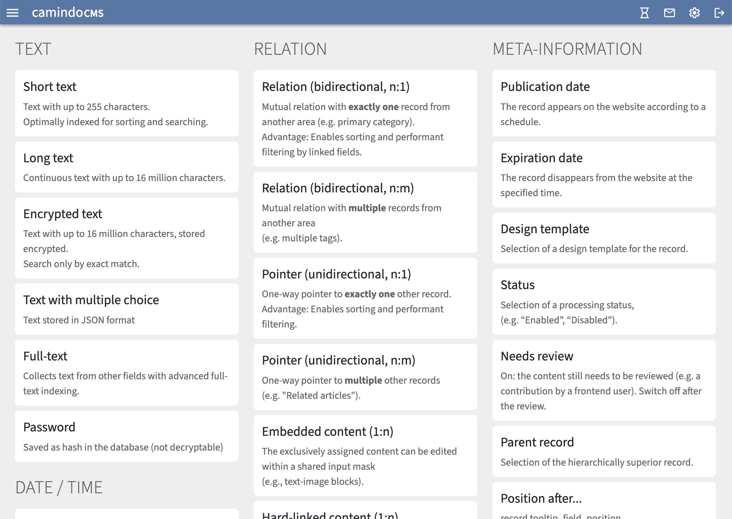732x519 pixels.
Task: Choose Pointer (unidirectional, n:m) card
Action: 365,377
